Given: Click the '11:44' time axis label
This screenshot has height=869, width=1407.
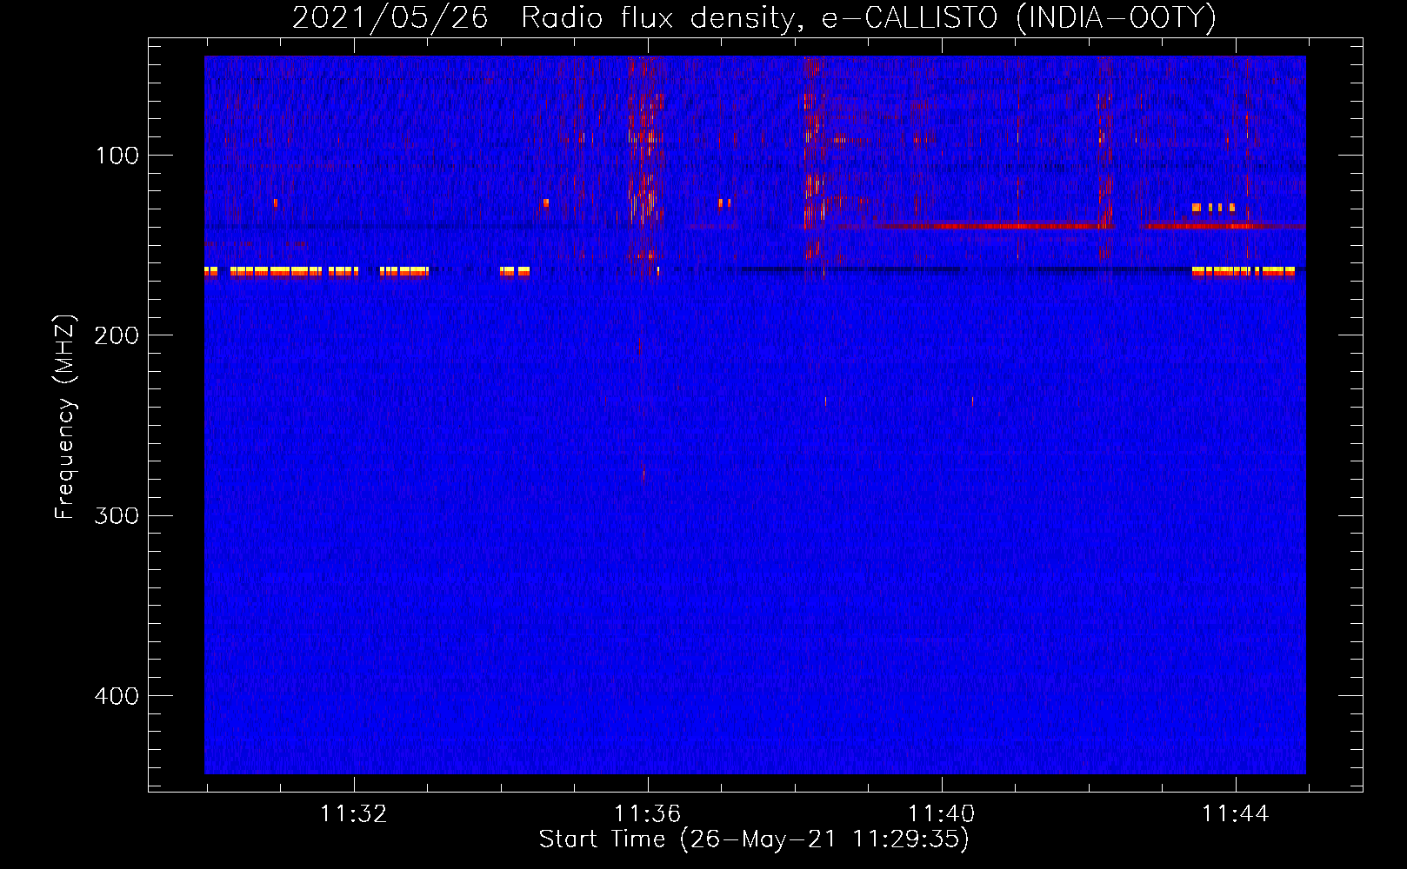Looking at the screenshot, I should coord(1235,814).
